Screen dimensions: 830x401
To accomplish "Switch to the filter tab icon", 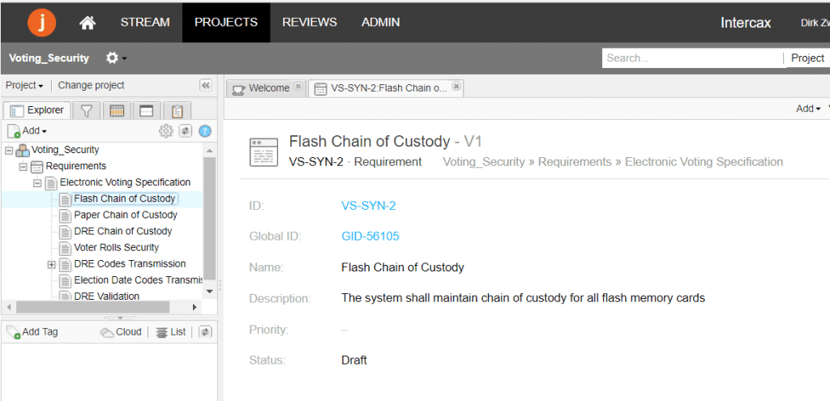I will [x=86, y=111].
